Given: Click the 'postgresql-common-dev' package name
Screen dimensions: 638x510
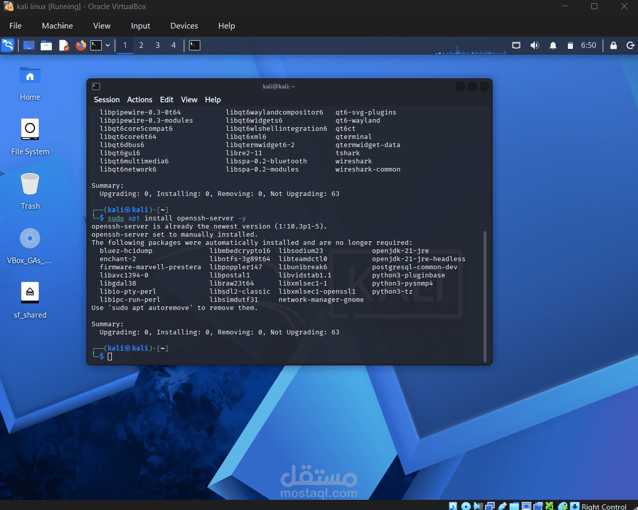Looking at the screenshot, I should tap(415, 267).
